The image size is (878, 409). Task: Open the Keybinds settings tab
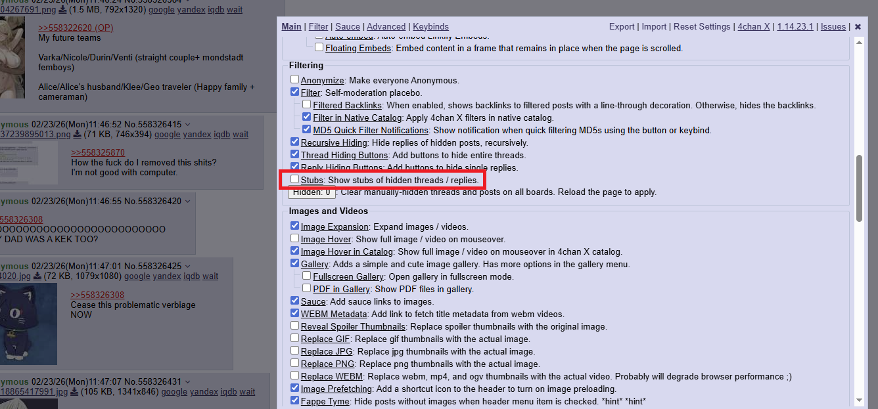(431, 27)
